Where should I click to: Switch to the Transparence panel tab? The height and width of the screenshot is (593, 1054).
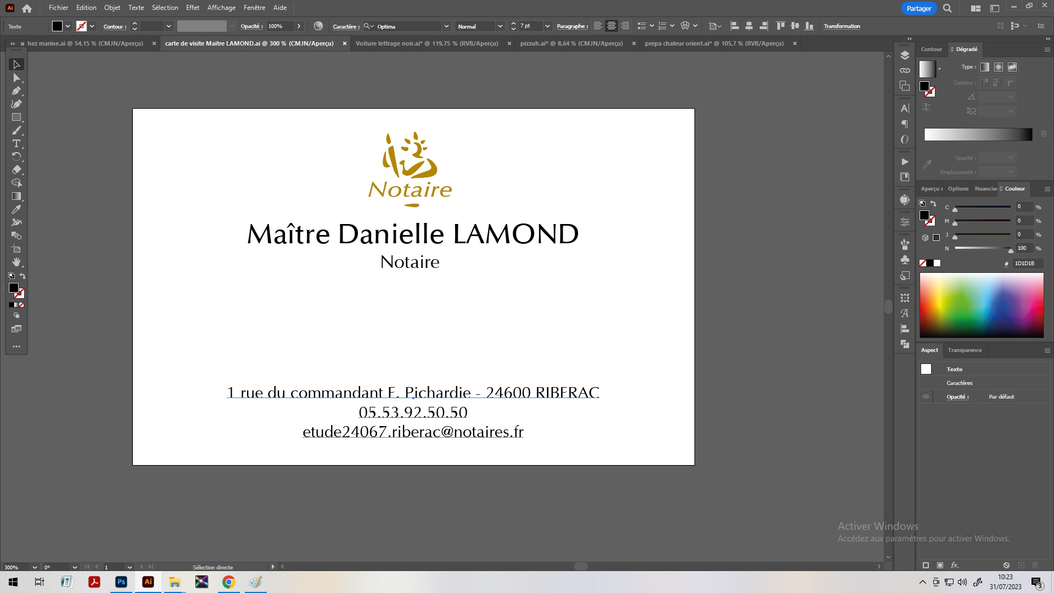(x=965, y=350)
